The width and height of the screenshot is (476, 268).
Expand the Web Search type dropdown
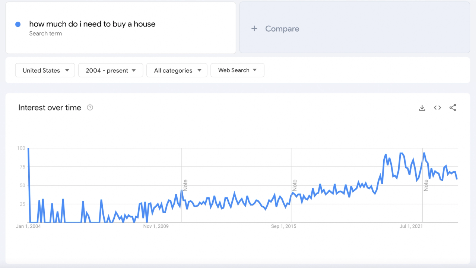click(x=237, y=70)
